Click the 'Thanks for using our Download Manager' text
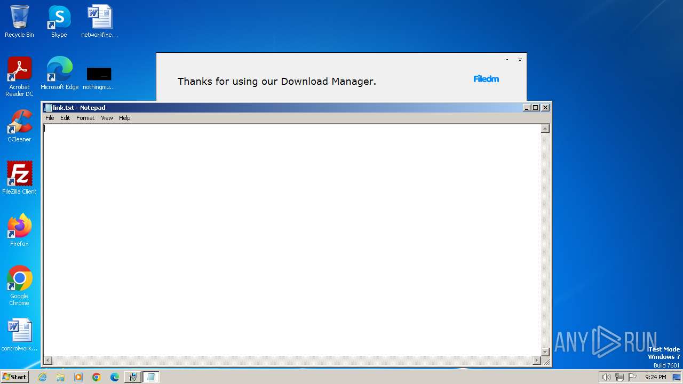This screenshot has height=384, width=683. (x=277, y=82)
